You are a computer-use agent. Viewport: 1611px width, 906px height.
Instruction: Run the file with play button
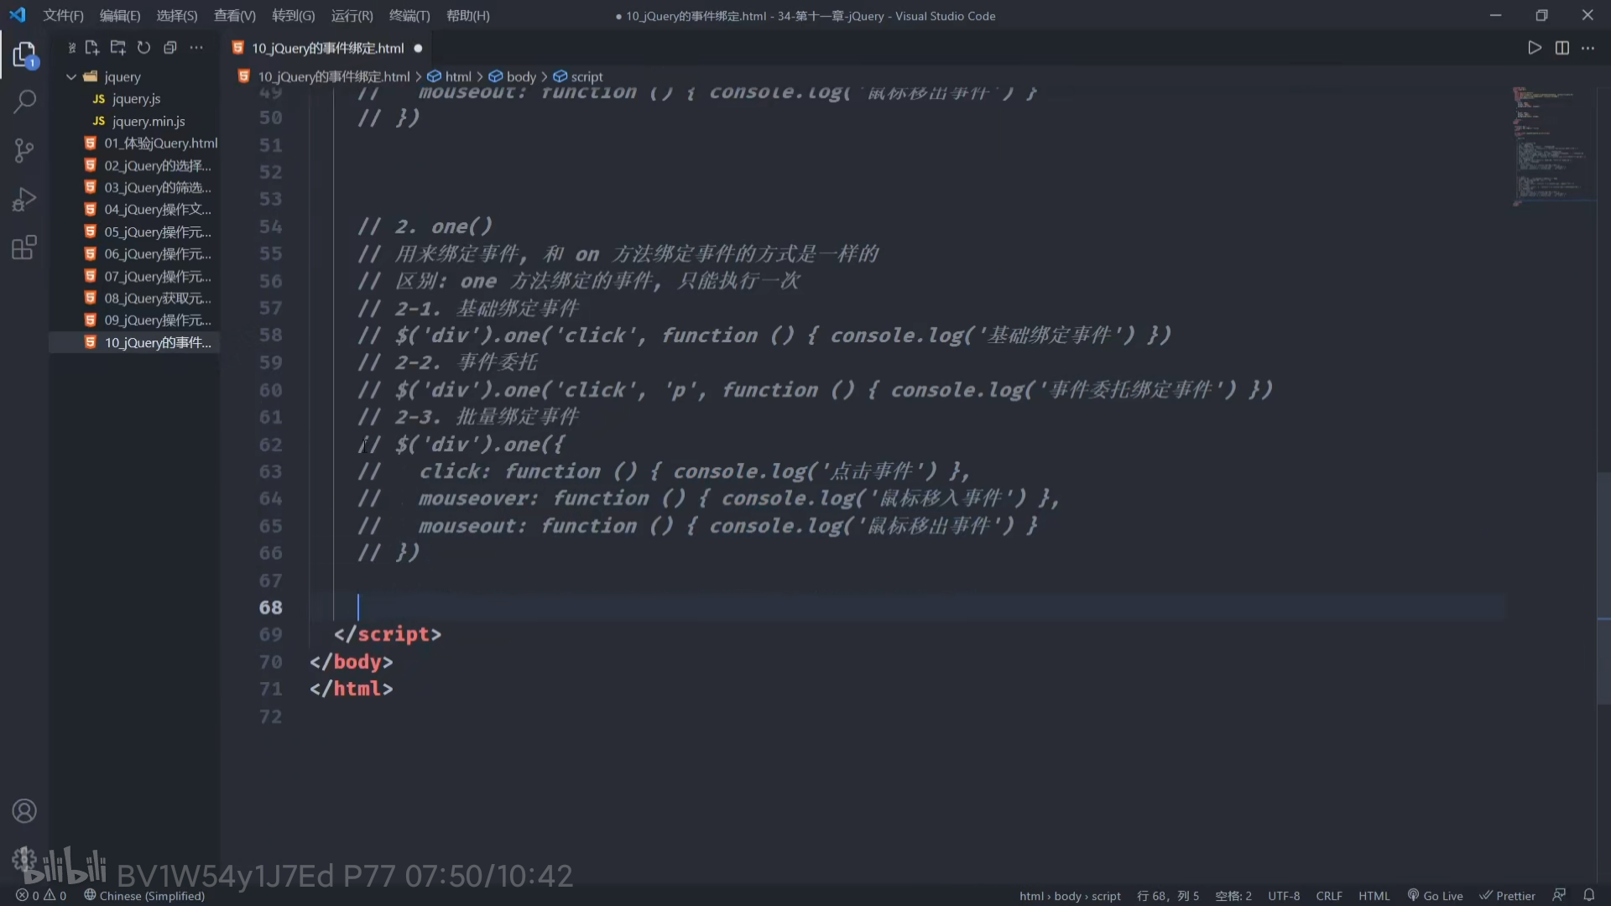coord(1534,48)
